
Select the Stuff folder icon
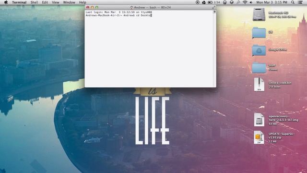(x=259, y=67)
